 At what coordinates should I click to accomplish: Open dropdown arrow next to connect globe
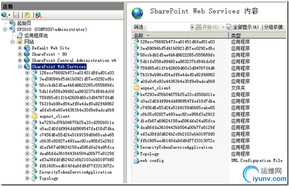coord(9,15)
